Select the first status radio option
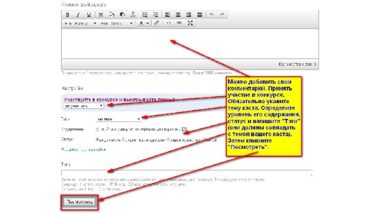379x213 pixels. point(97,140)
